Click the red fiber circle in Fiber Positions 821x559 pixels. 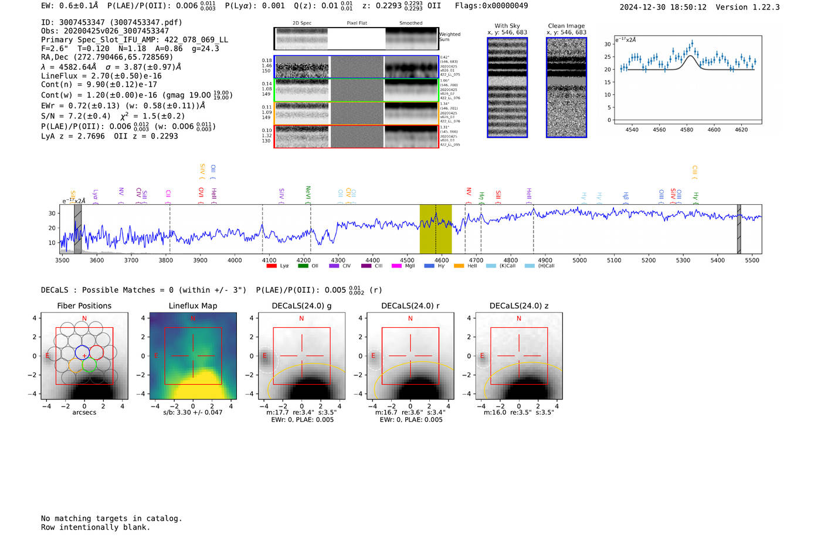tap(96, 353)
